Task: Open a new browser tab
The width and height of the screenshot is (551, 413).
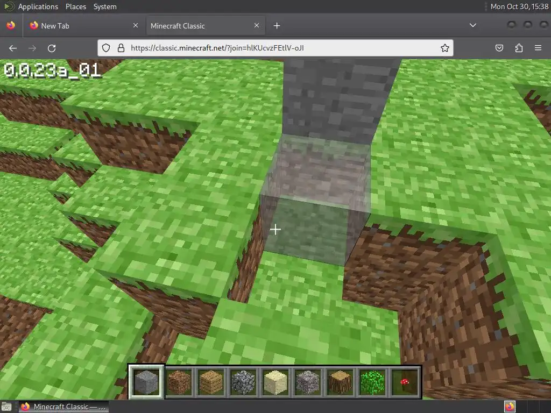Action: [x=277, y=26]
